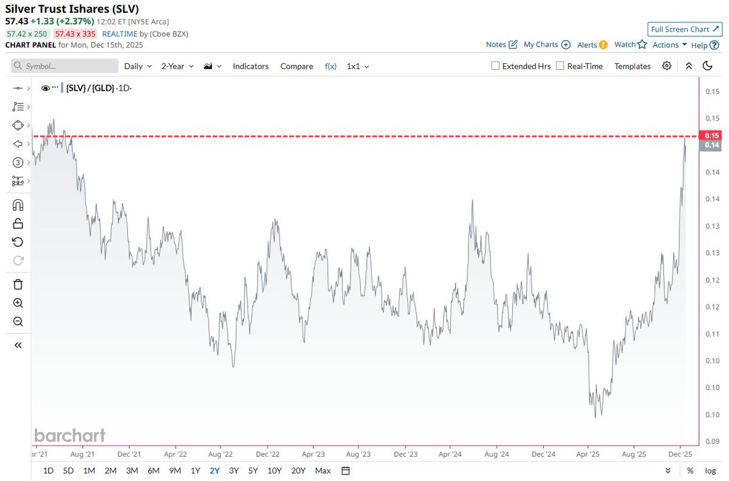
Task: Zoom in on the chart
Action: [x=17, y=303]
